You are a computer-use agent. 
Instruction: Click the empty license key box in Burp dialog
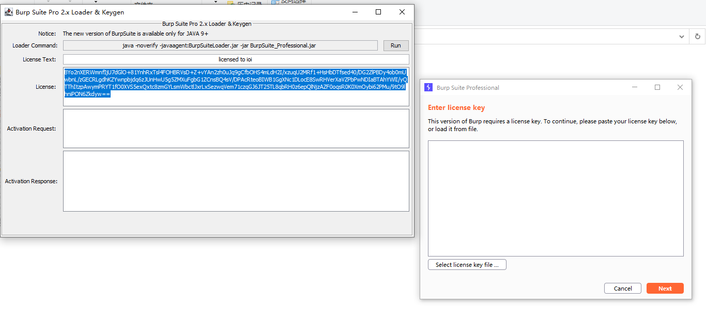click(x=556, y=198)
